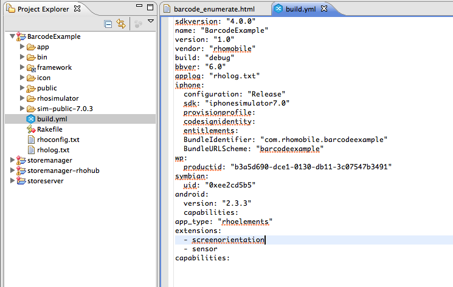Expand the icon folder
Screen dimensions: 453x287
coord(22,78)
